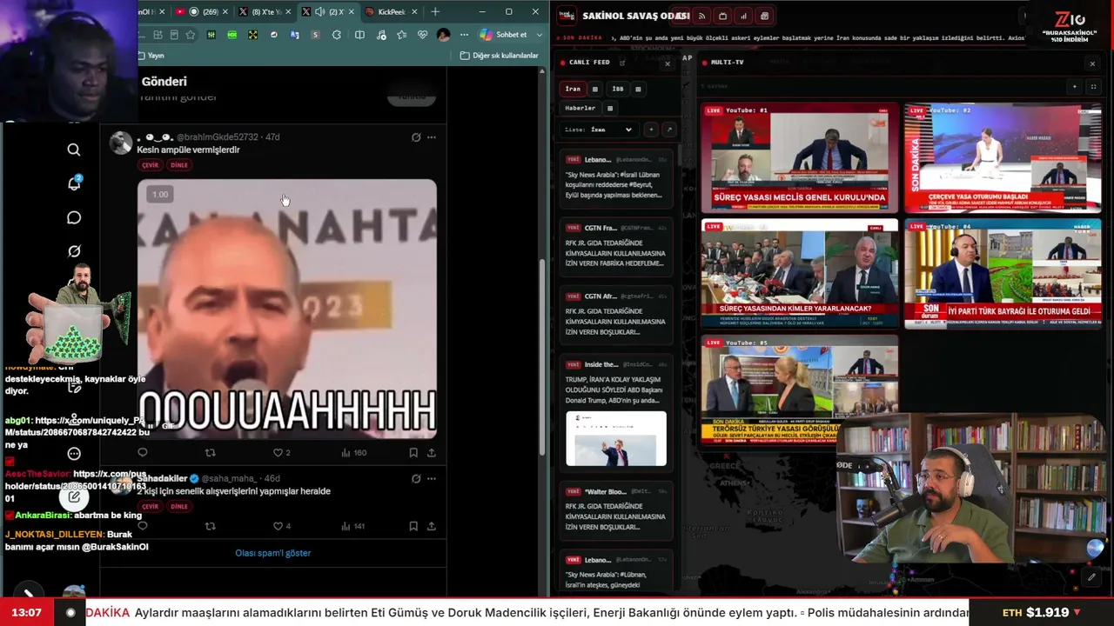Open the 'YouTube: #1' live stream tile
This screenshot has height=626, width=1114.
tap(799, 158)
